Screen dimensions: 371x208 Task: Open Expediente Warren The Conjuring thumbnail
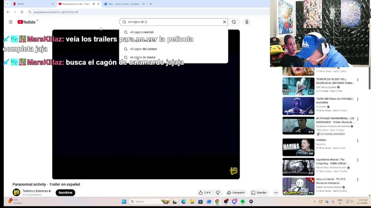pos(298,167)
